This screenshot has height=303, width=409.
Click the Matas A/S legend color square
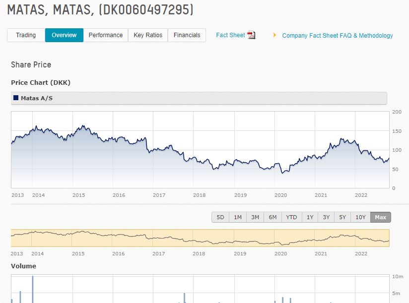(x=16, y=98)
